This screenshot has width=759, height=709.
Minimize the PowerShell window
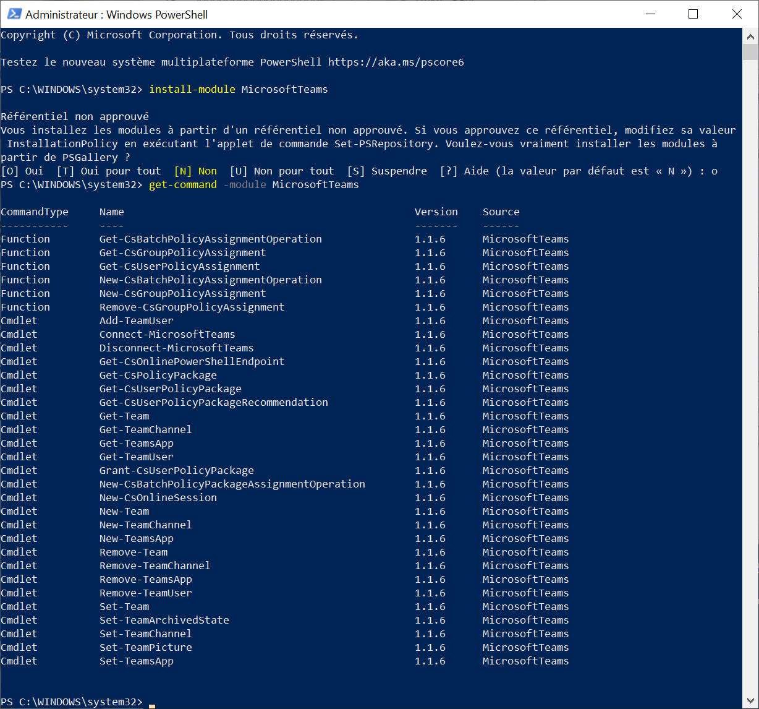click(650, 14)
